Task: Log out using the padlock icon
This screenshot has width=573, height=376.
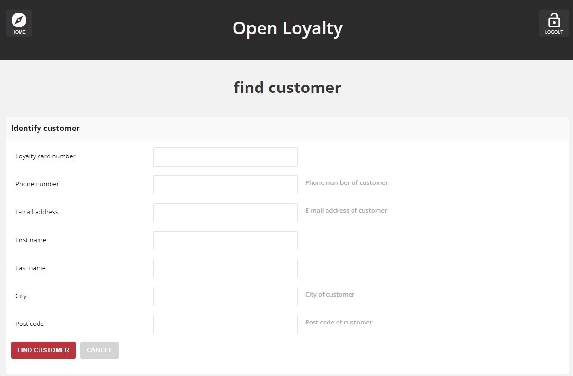Action: pyautogui.click(x=554, y=23)
